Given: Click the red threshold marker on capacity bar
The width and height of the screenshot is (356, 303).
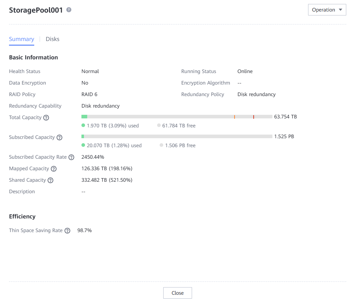Looking at the screenshot, I should coord(254,117).
